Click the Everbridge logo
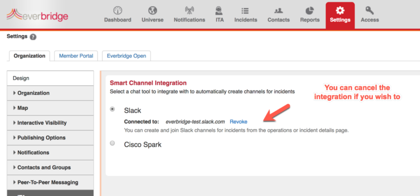Image resolution: width=420 pixels, height=196 pixels. [37, 15]
